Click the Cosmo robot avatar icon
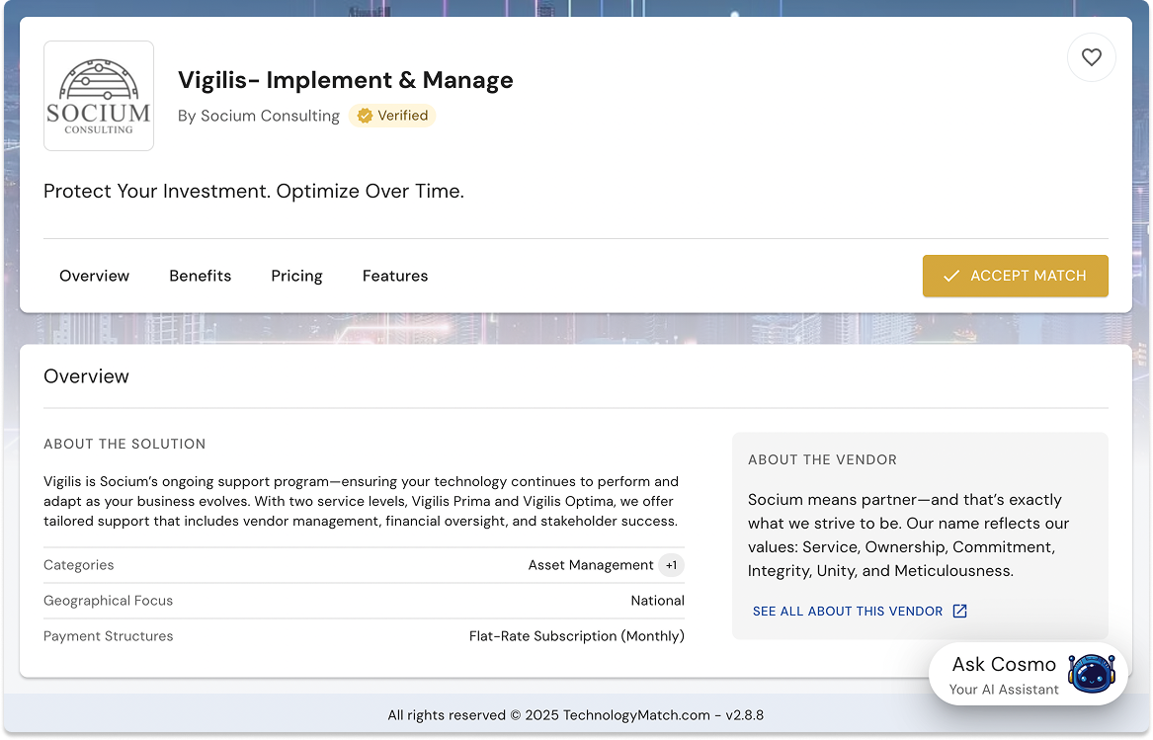 click(x=1091, y=673)
